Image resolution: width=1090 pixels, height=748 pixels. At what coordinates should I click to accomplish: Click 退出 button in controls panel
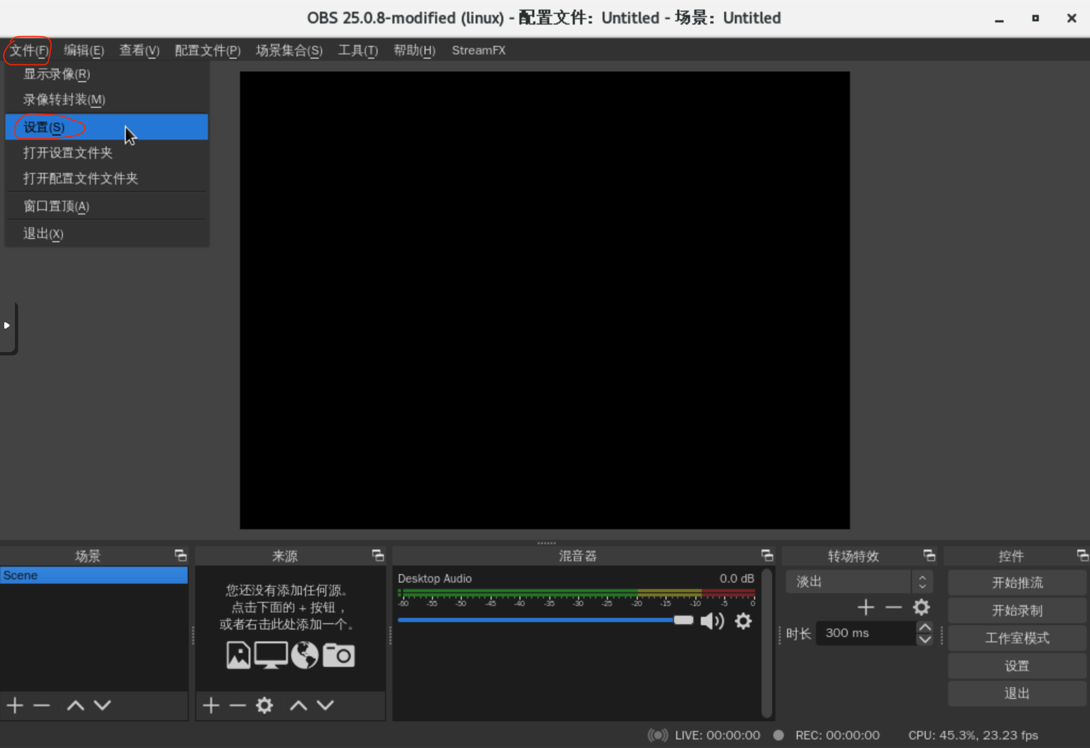tap(1017, 694)
